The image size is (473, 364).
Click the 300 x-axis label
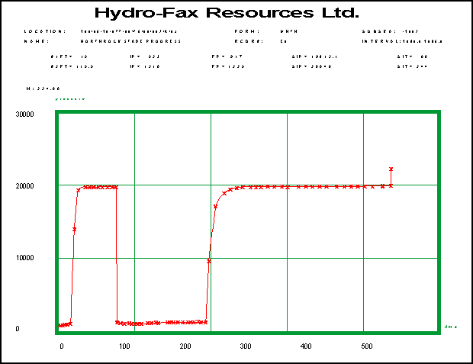pyautogui.click(x=245, y=346)
